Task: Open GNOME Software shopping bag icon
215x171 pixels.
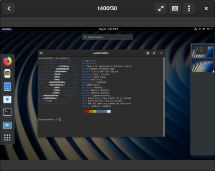Action: (x=7, y=99)
